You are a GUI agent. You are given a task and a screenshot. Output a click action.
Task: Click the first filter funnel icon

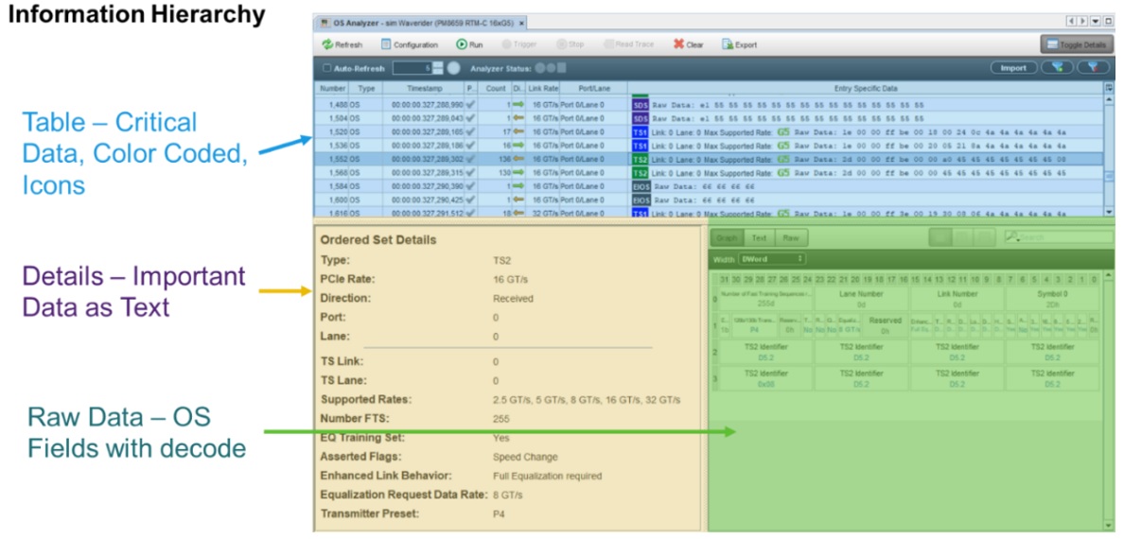pos(1056,68)
